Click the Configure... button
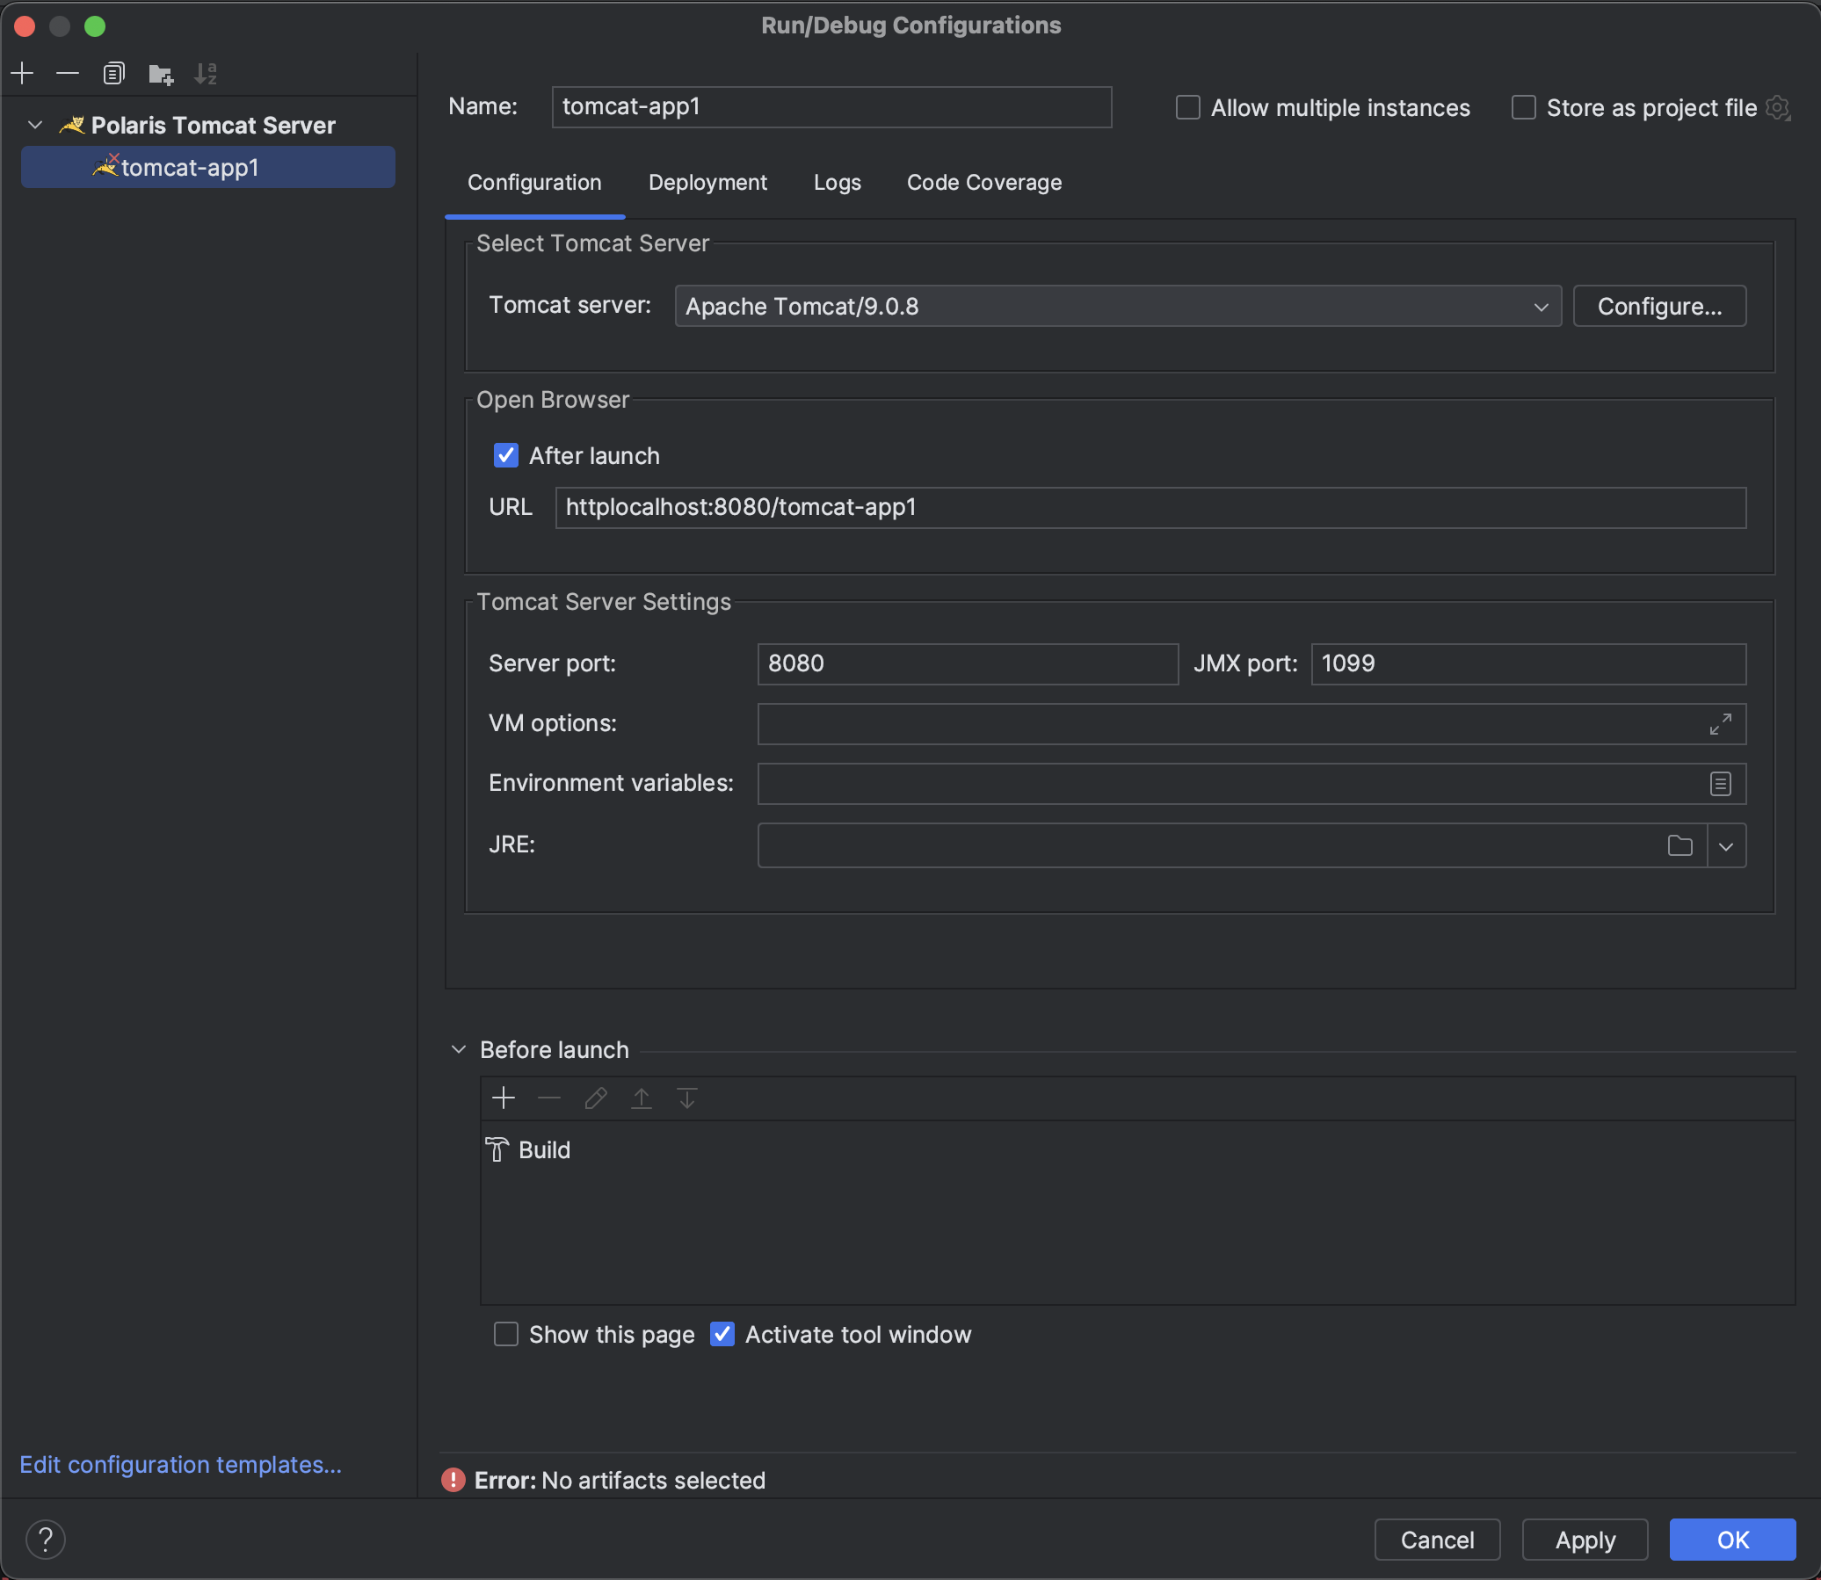 pyautogui.click(x=1658, y=306)
